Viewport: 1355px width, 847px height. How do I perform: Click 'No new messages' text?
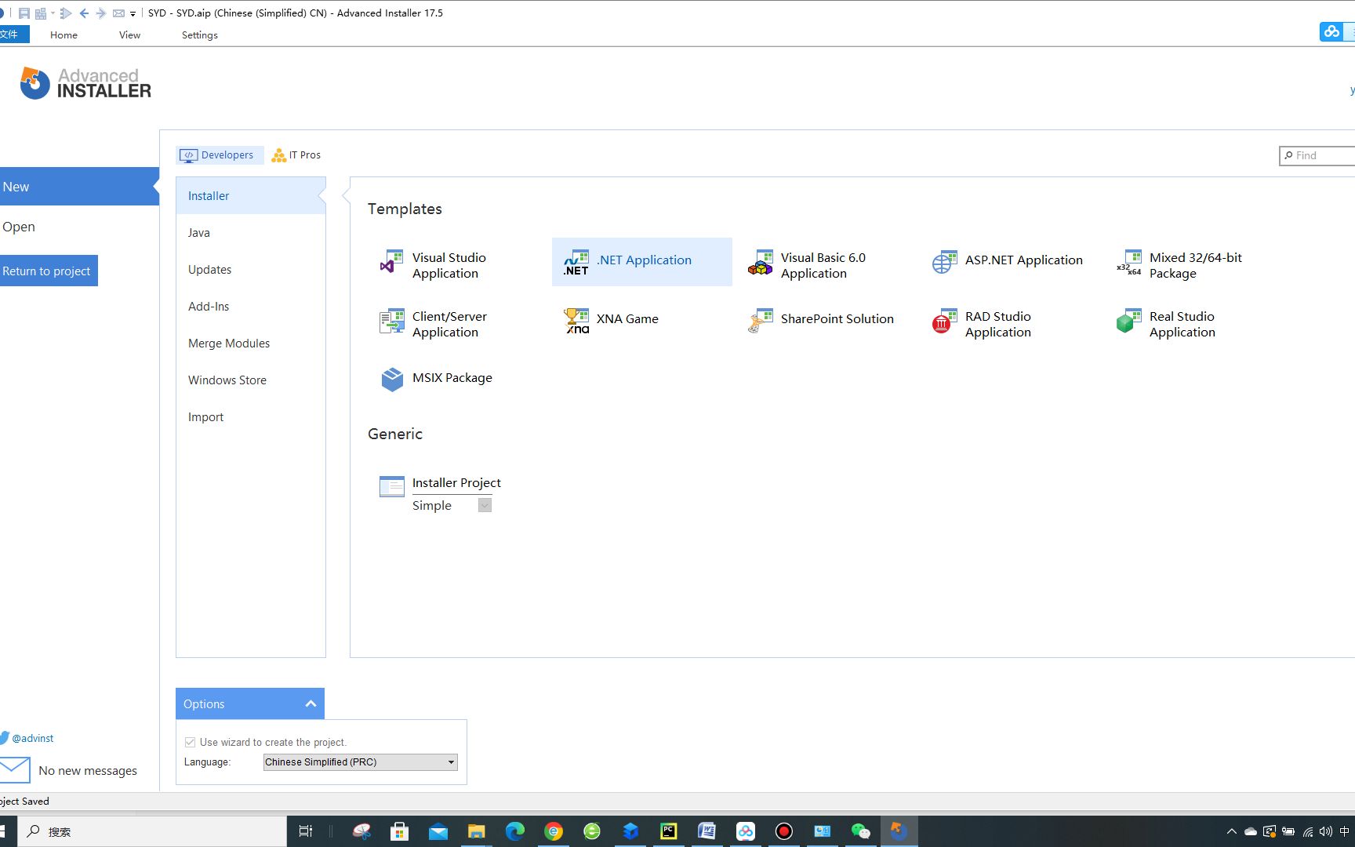(x=88, y=771)
